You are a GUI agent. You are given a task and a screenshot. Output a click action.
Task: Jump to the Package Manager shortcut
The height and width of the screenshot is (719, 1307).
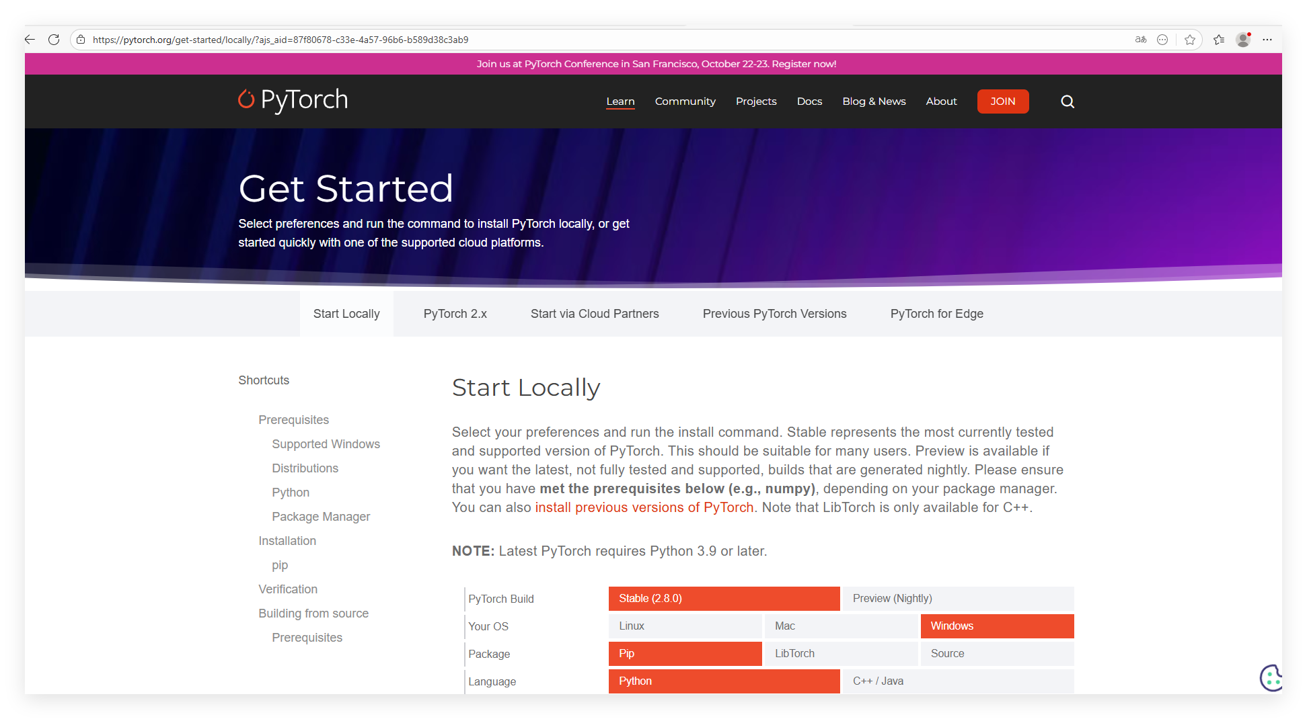321,517
